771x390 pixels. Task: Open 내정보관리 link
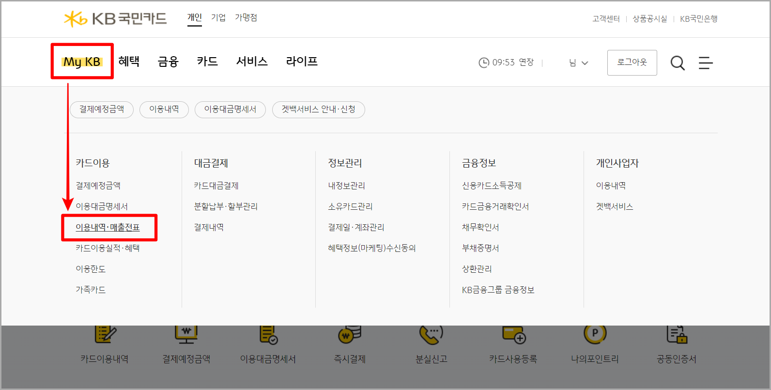pos(347,186)
